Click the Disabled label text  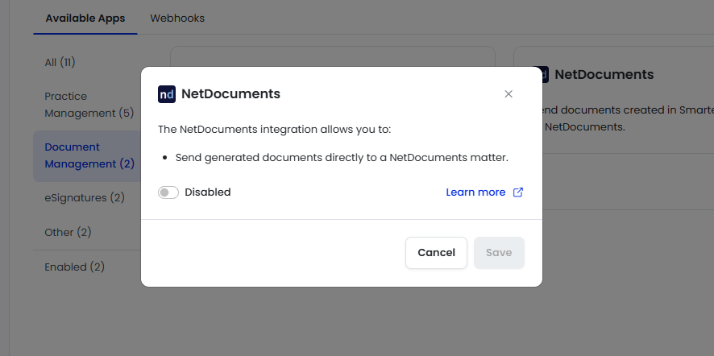(208, 192)
